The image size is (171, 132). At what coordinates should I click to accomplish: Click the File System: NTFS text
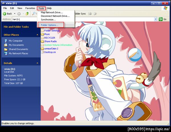[13, 76]
